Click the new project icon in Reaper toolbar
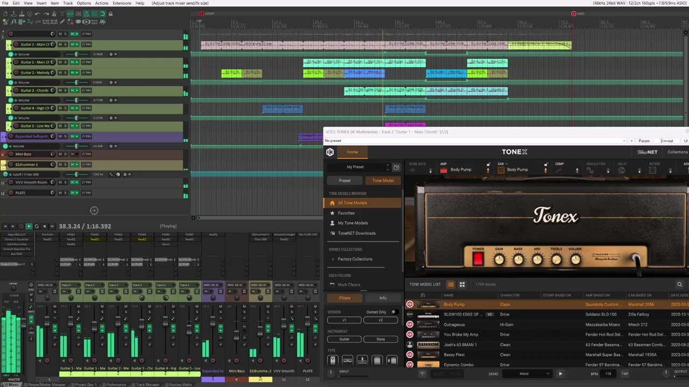 click(5, 14)
